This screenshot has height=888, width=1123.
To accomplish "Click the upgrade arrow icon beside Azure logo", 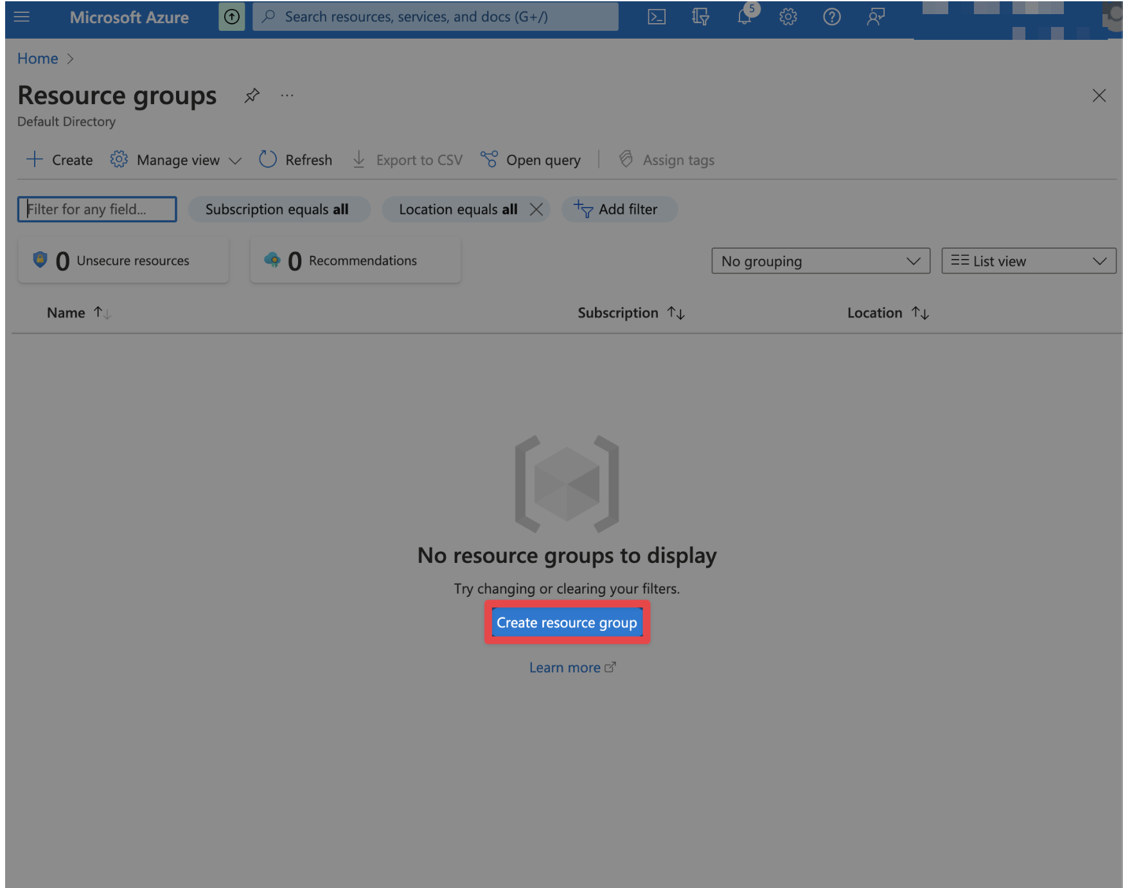I will [x=232, y=17].
